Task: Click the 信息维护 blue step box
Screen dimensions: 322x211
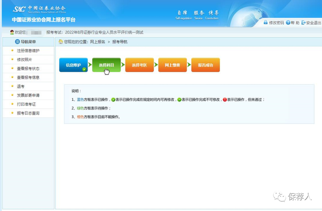Action: point(73,65)
